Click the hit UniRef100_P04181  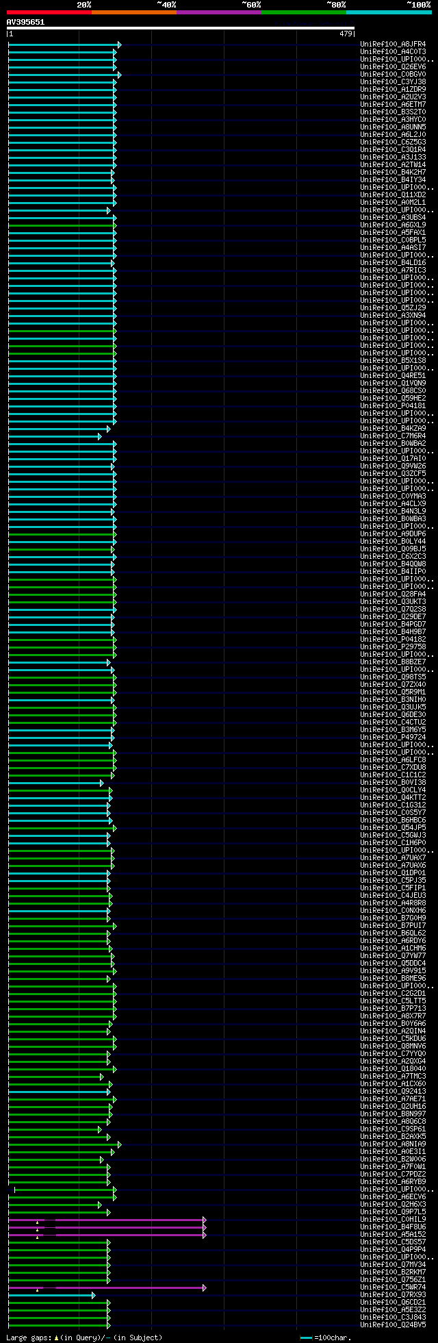[393, 406]
